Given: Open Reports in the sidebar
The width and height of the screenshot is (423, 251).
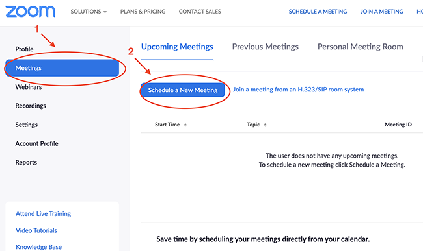Looking at the screenshot, I should tap(26, 163).
